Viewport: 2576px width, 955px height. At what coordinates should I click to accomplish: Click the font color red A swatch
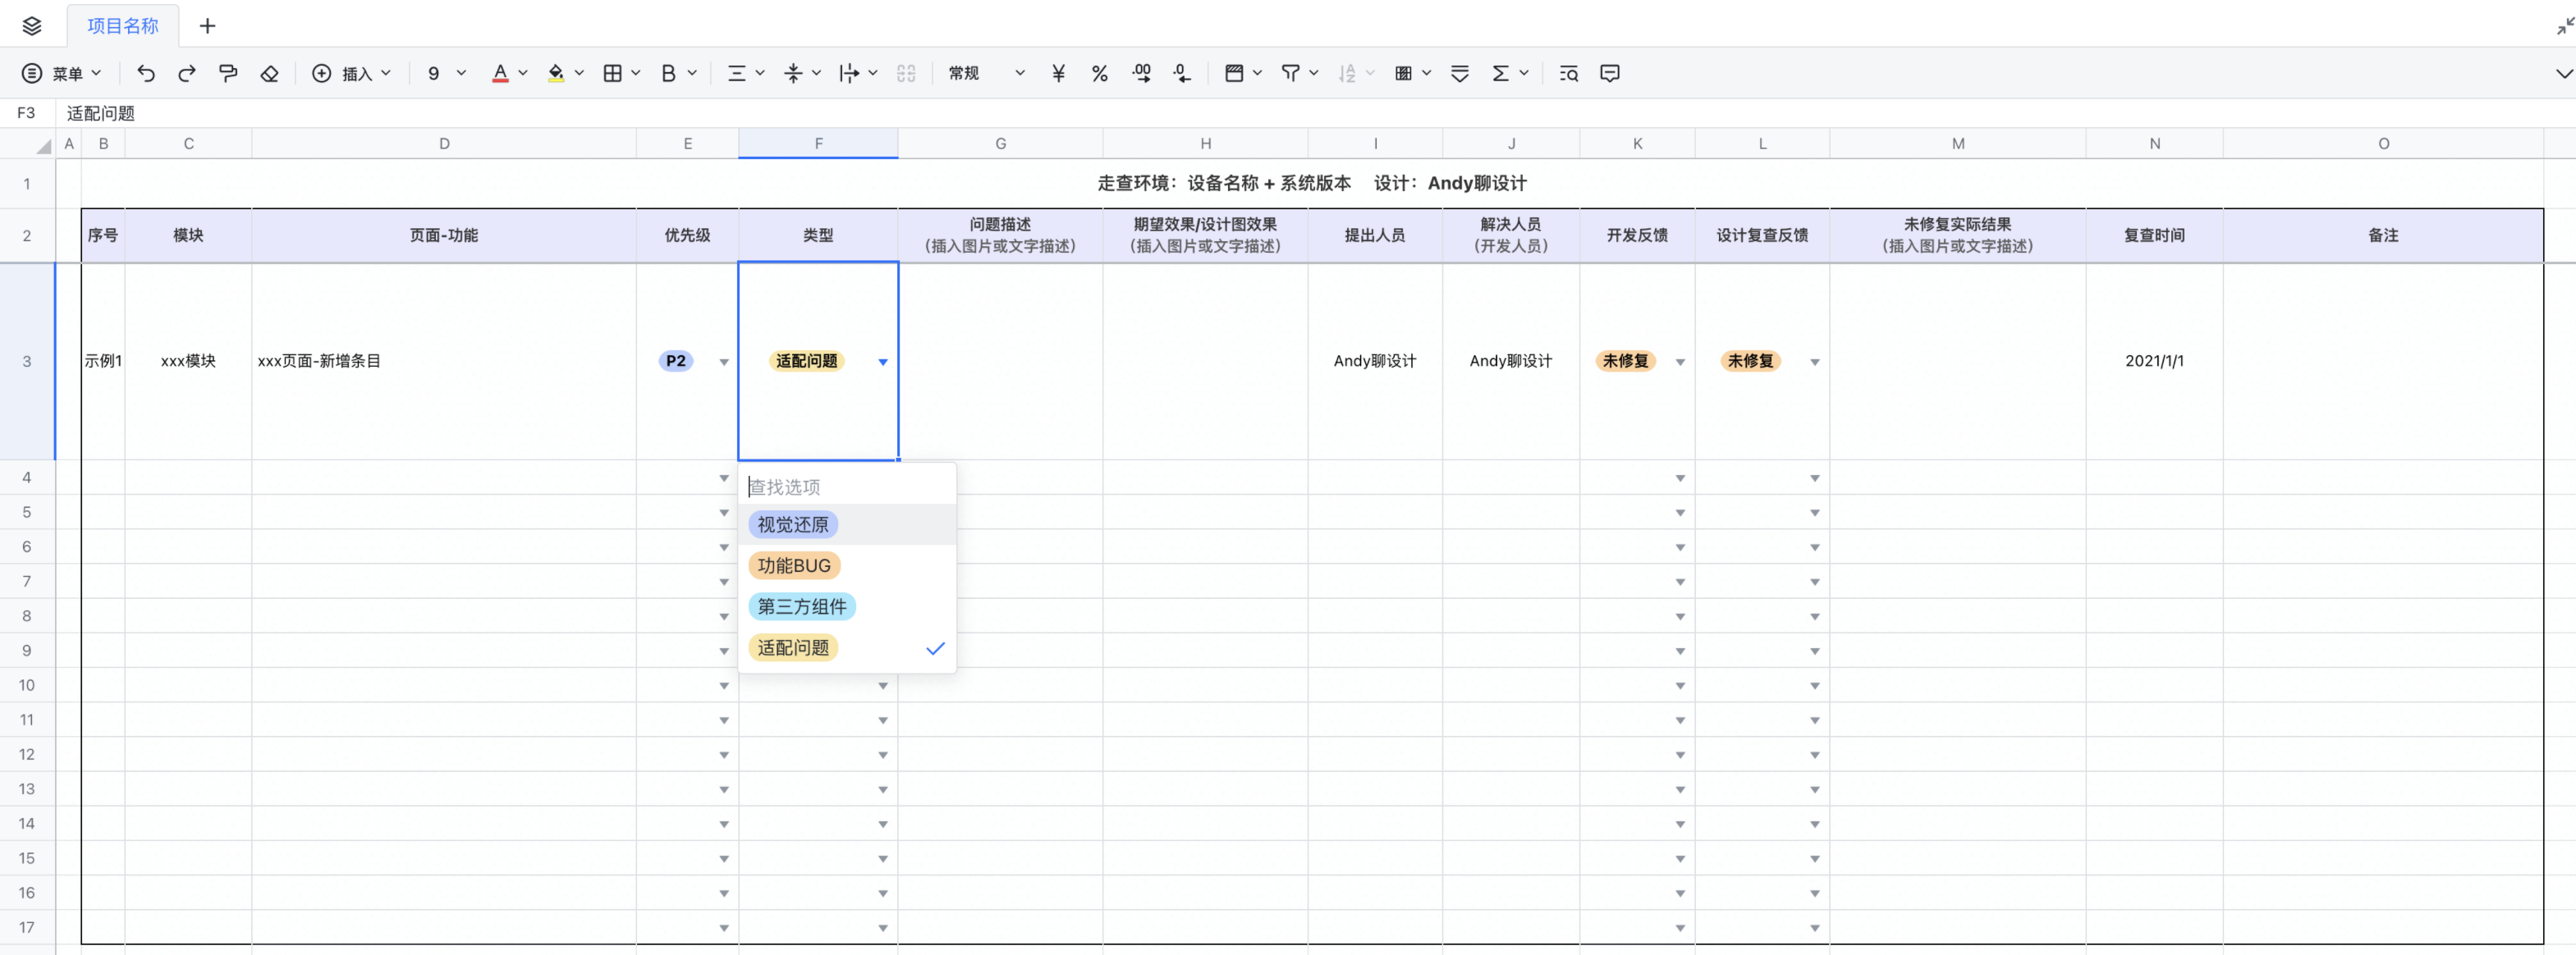(500, 73)
